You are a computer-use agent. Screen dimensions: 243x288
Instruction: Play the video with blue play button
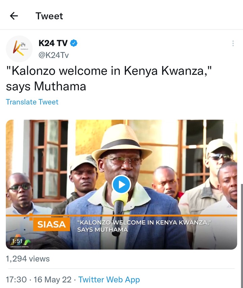pos(121,184)
